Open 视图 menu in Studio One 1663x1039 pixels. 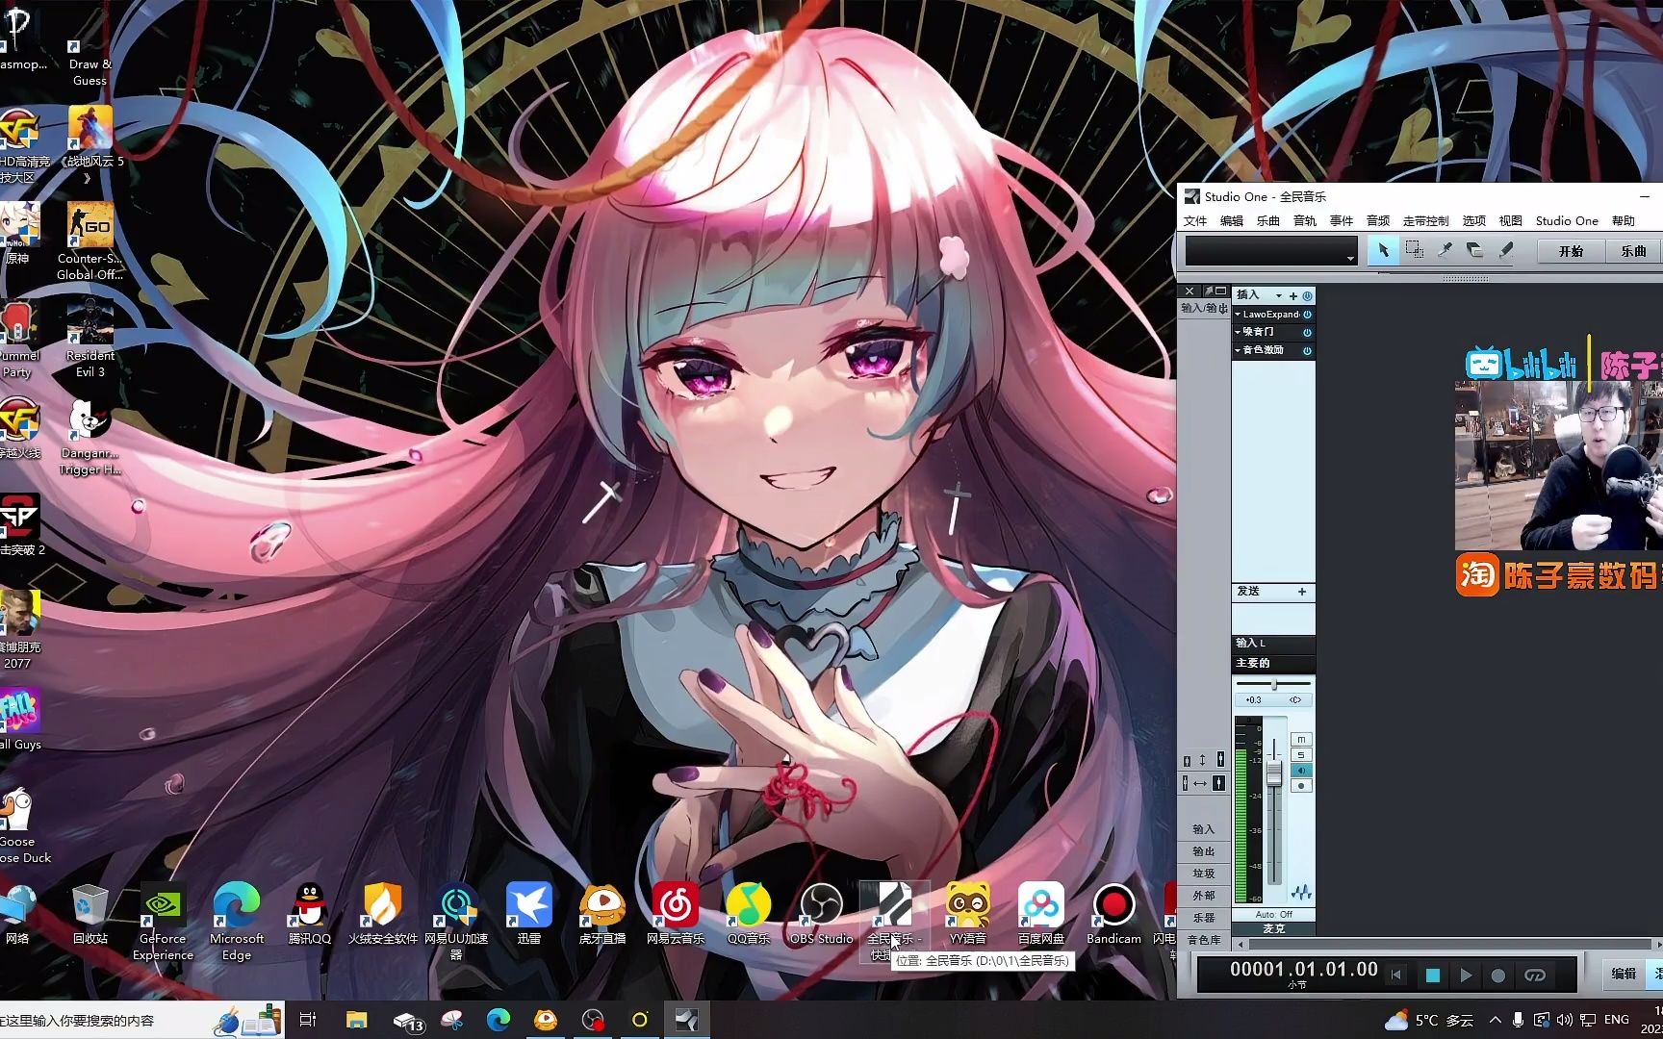coord(1511,221)
